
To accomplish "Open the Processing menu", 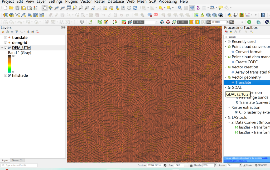I will click(168, 2).
